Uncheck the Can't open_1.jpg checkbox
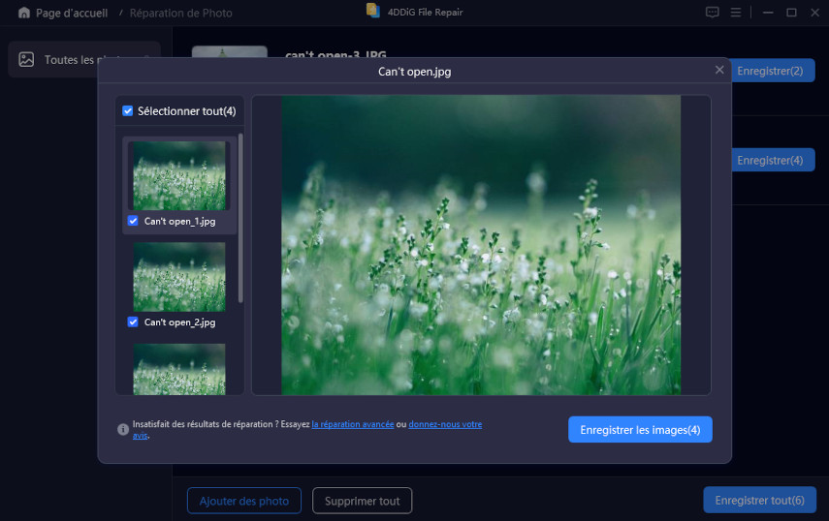 pyautogui.click(x=133, y=221)
